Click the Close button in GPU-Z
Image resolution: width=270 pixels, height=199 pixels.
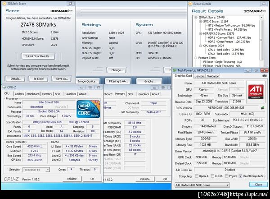(258, 185)
